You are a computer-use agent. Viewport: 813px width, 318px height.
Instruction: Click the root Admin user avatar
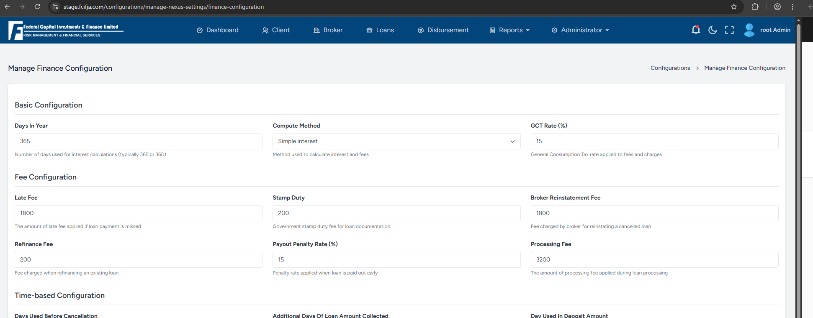pos(749,30)
